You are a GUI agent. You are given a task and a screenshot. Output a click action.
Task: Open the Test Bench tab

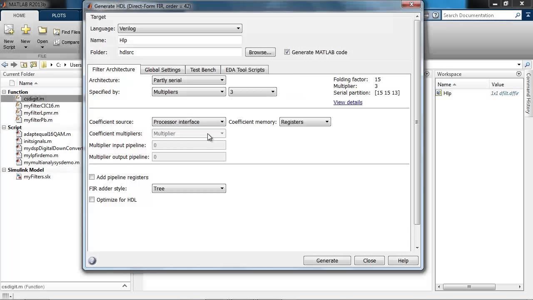click(203, 70)
